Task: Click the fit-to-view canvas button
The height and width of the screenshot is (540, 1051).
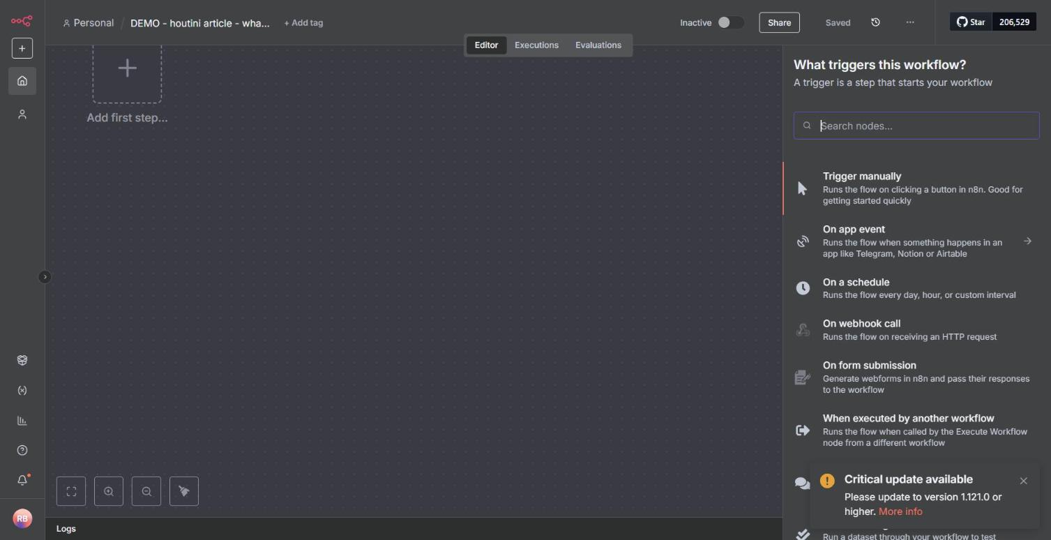Action: click(x=71, y=491)
